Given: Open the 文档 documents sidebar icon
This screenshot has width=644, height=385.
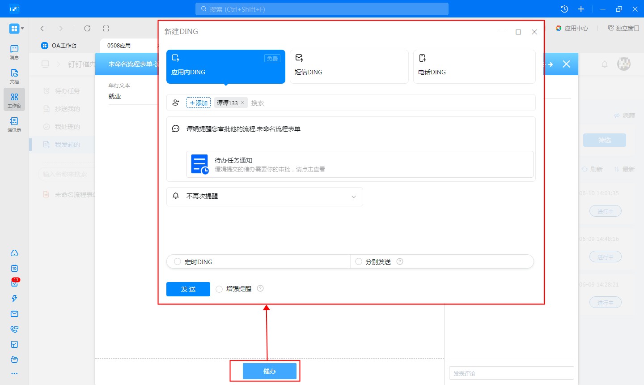Looking at the screenshot, I should pyautogui.click(x=14, y=76).
